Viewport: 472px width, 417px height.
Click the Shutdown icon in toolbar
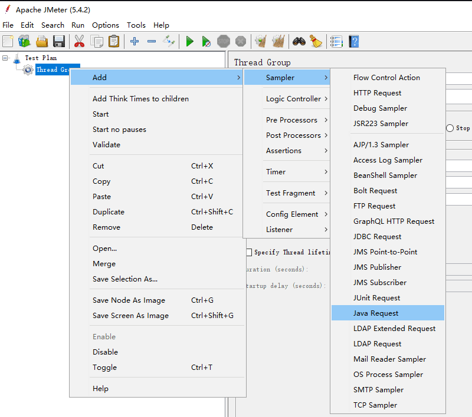pos(241,41)
